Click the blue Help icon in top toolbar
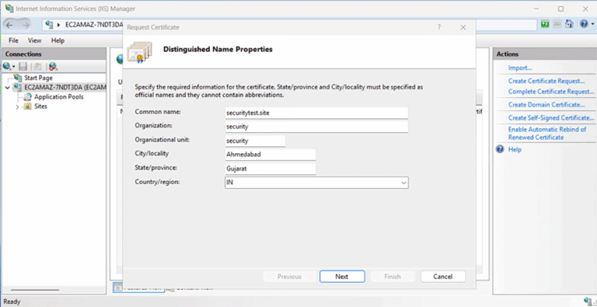Viewport: 597px width, 307px height. tap(584, 24)
